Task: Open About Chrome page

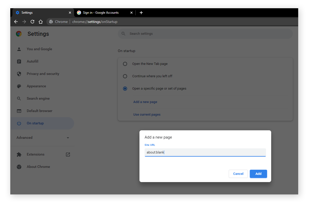Action: (42, 167)
